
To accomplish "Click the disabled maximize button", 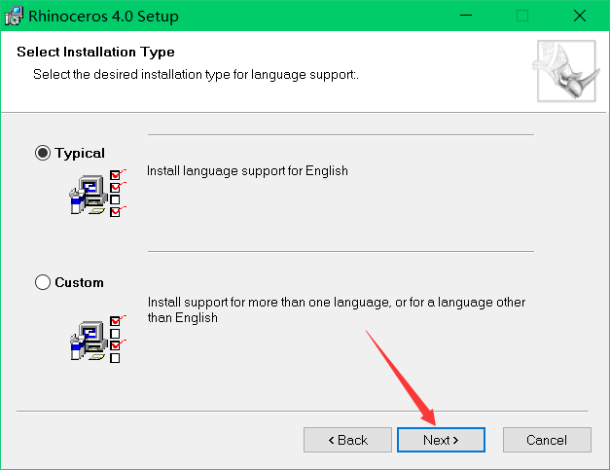I will [x=523, y=17].
